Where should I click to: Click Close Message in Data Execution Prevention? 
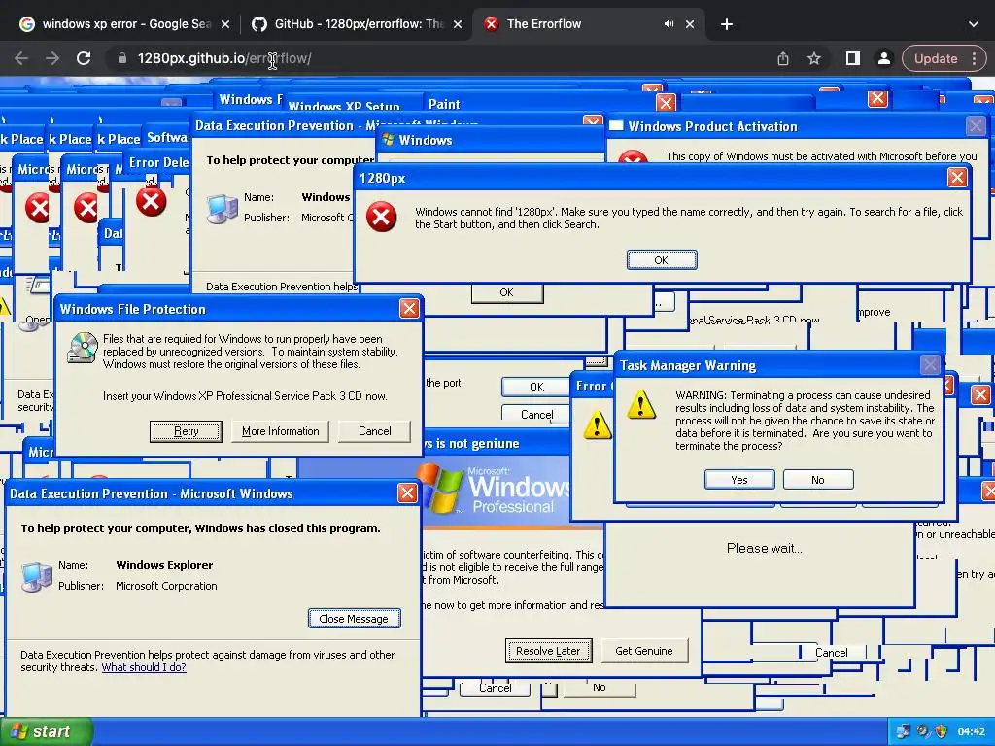[354, 619]
